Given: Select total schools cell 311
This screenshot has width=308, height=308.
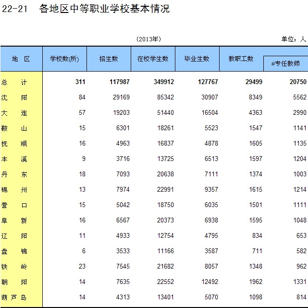Looking at the screenshot, I should tap(80, 82).
